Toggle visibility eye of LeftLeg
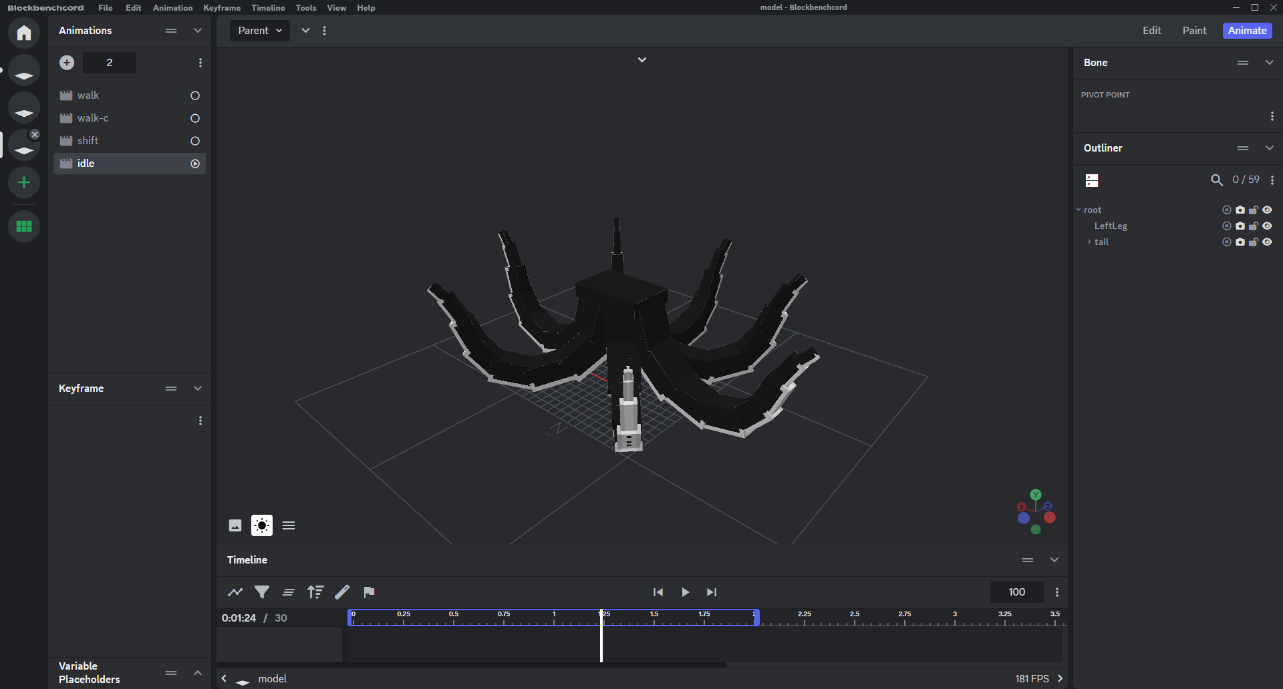The width and height of the screenshot is (1283, 689). pos(1267,226)
